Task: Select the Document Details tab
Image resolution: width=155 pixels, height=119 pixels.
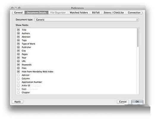Action: tap(37, 13)
